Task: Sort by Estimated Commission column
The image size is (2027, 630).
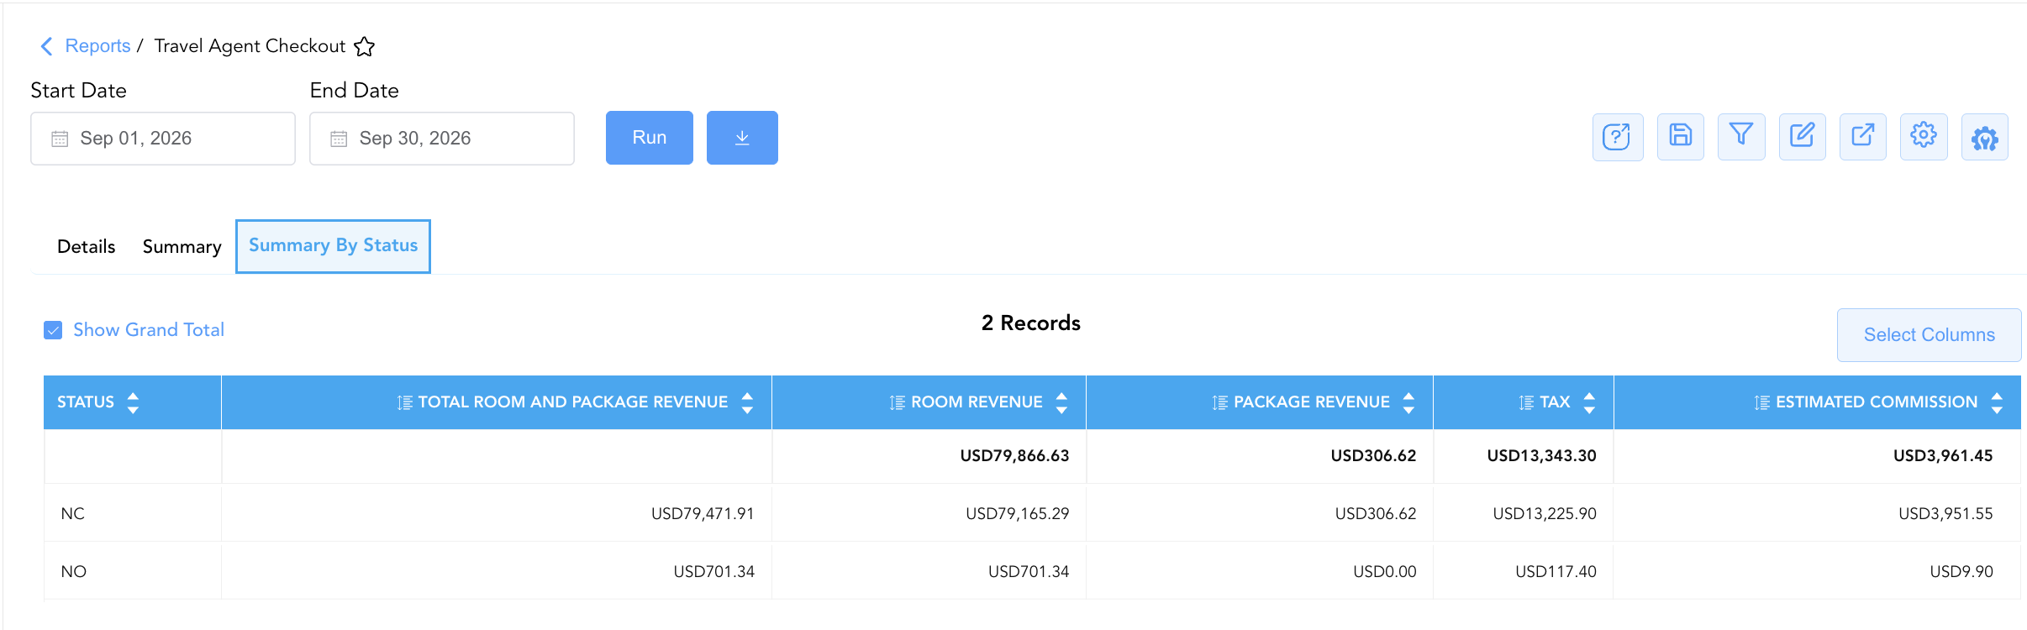Action: [x=1997, y=402]
